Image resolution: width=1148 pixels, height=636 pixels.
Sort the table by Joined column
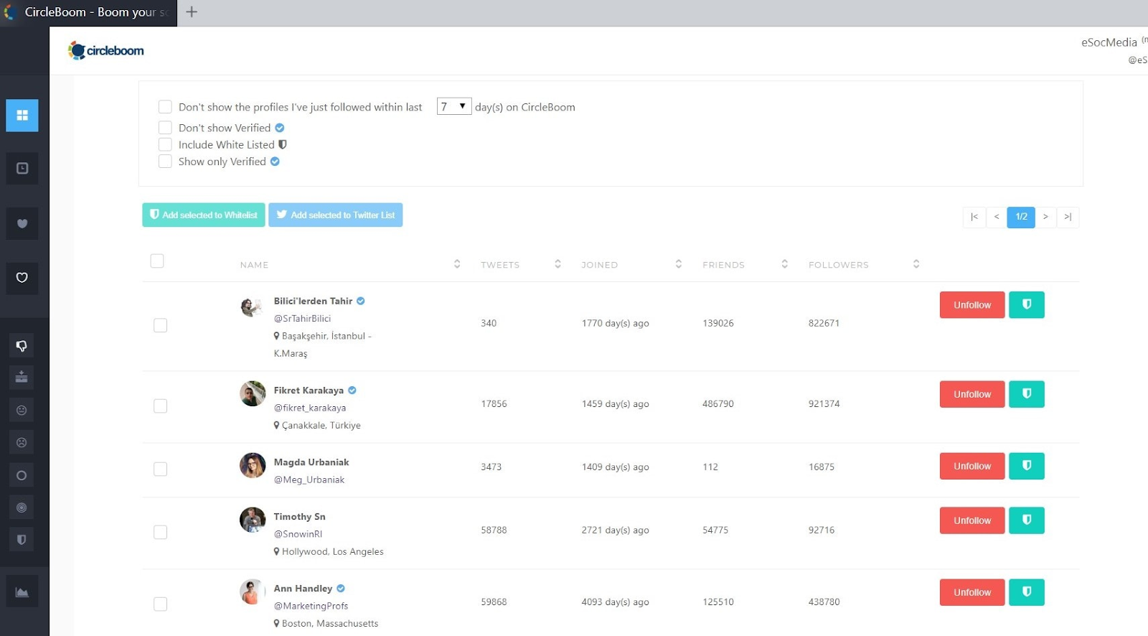point(678,264)
